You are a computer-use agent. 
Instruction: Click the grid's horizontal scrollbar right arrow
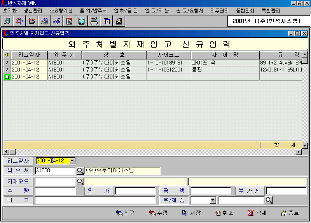pyautogui.click(x=299, y=152)
